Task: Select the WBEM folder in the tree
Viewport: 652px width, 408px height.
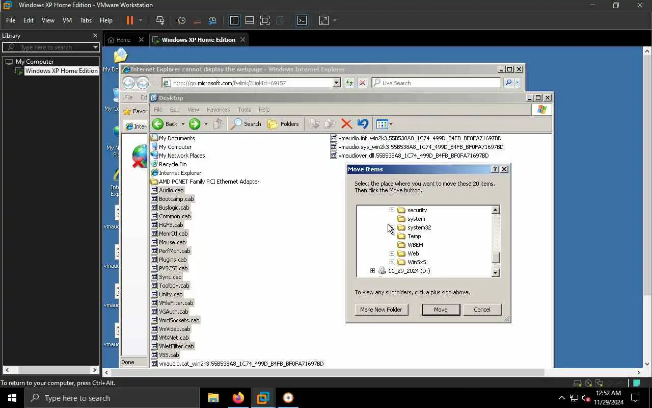Action: 415,245
